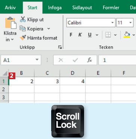Image resolution: width=136 pixels, height=139 pixels.
Task: Click the fx insert function icon
Action: (x=89, y=60)
